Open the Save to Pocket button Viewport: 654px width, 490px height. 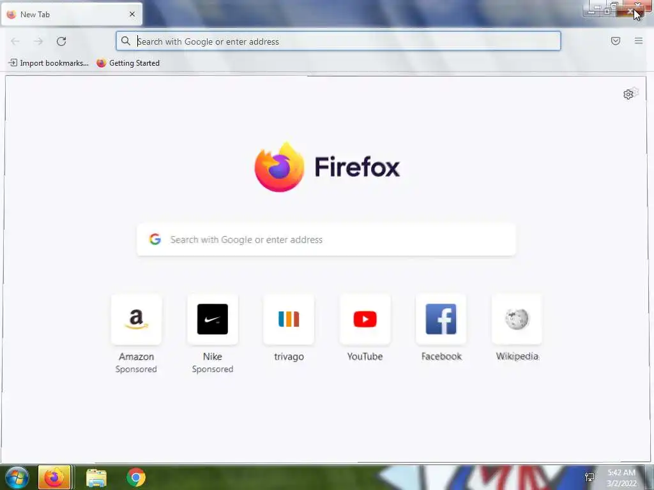(615, 41)
